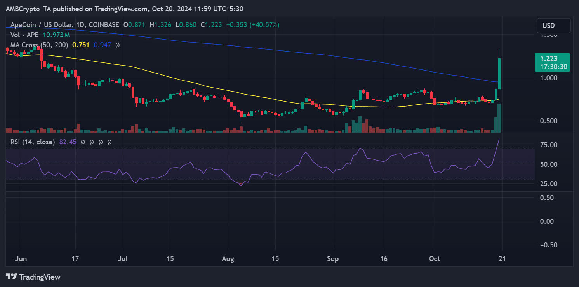Click the publisher text AMBCrypto_TA header
Screen dimensions: 579x287
pos(29,9)
